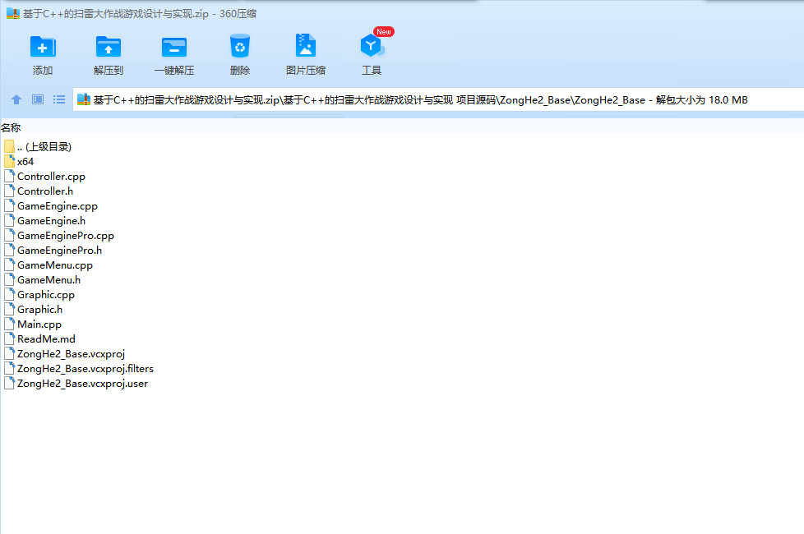This screenshot has height=534, width=804.
Task: Click the 解压到 (Extract to) icon
Action: point(109,47)
